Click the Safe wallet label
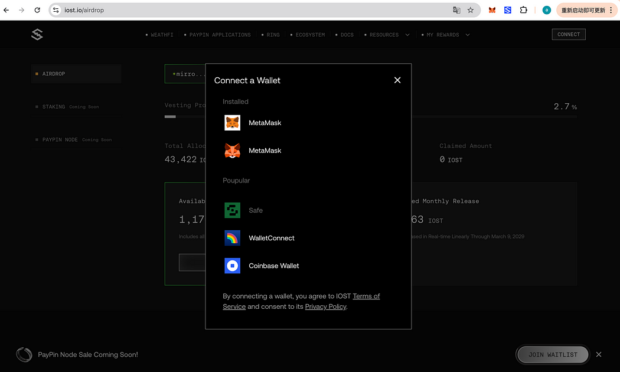This screenshot has height=372, width=620. tap(256, 210)
